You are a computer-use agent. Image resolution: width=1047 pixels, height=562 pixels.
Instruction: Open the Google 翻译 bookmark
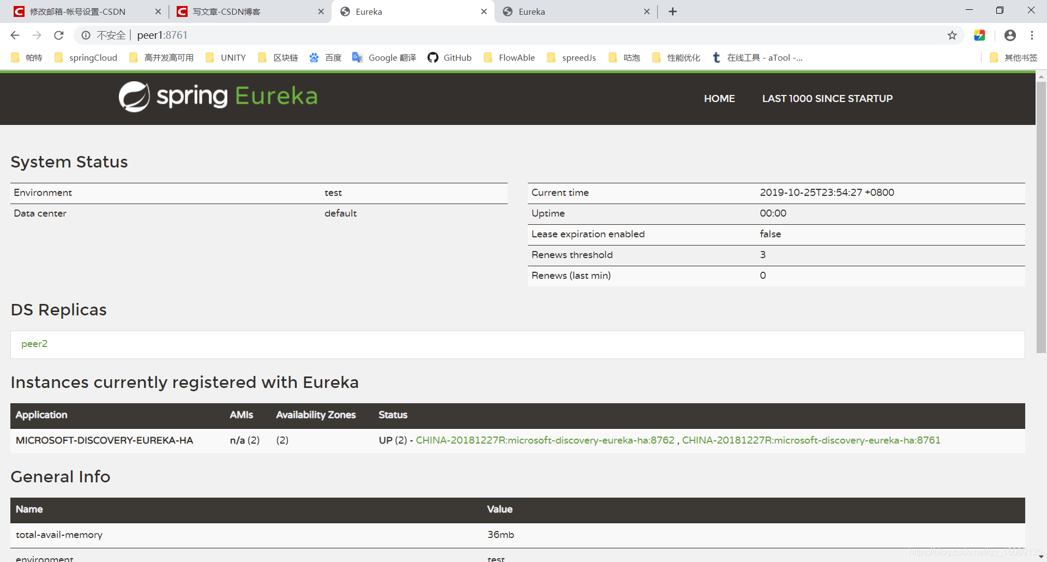[384, 58]
